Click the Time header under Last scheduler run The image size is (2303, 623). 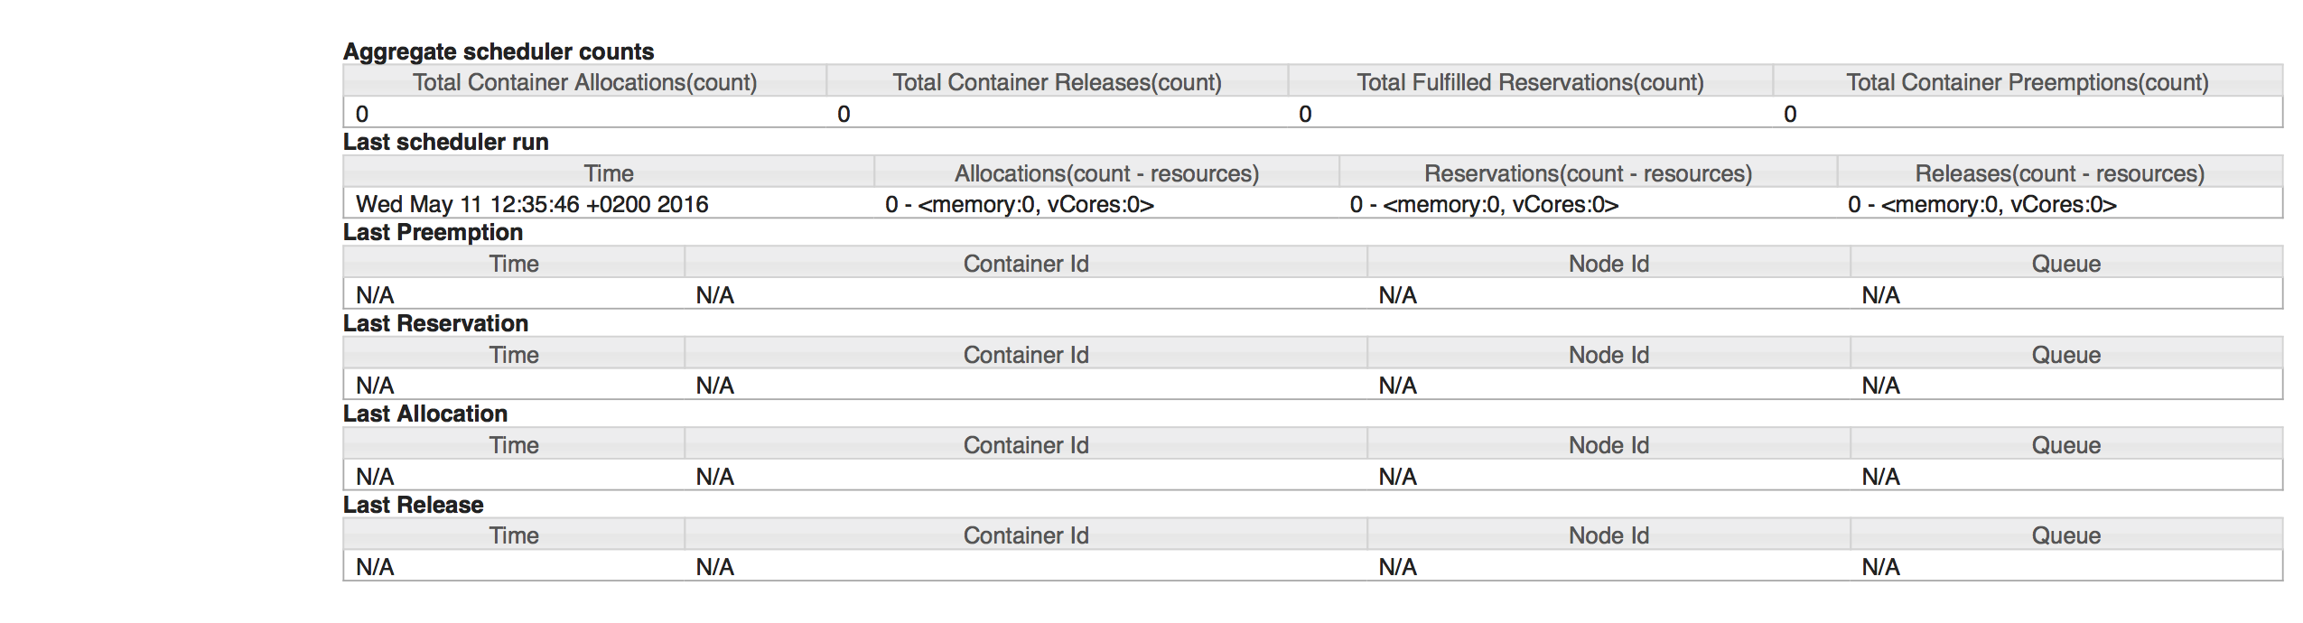(x=609, y=173)
